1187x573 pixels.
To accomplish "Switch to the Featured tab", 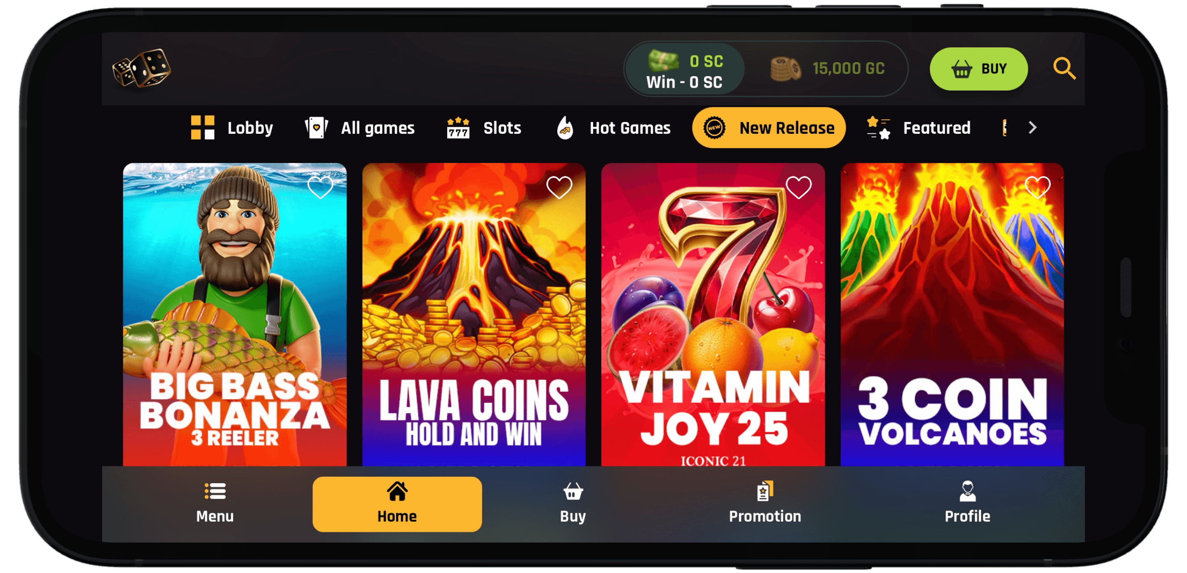I will pos(918,128).
